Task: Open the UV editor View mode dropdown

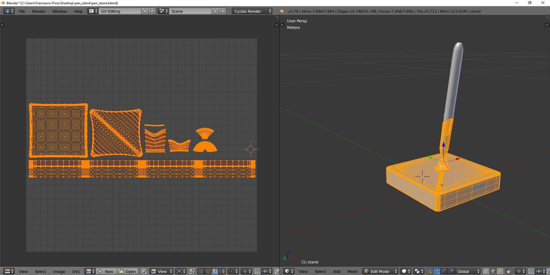Action: tap(162, 271)
